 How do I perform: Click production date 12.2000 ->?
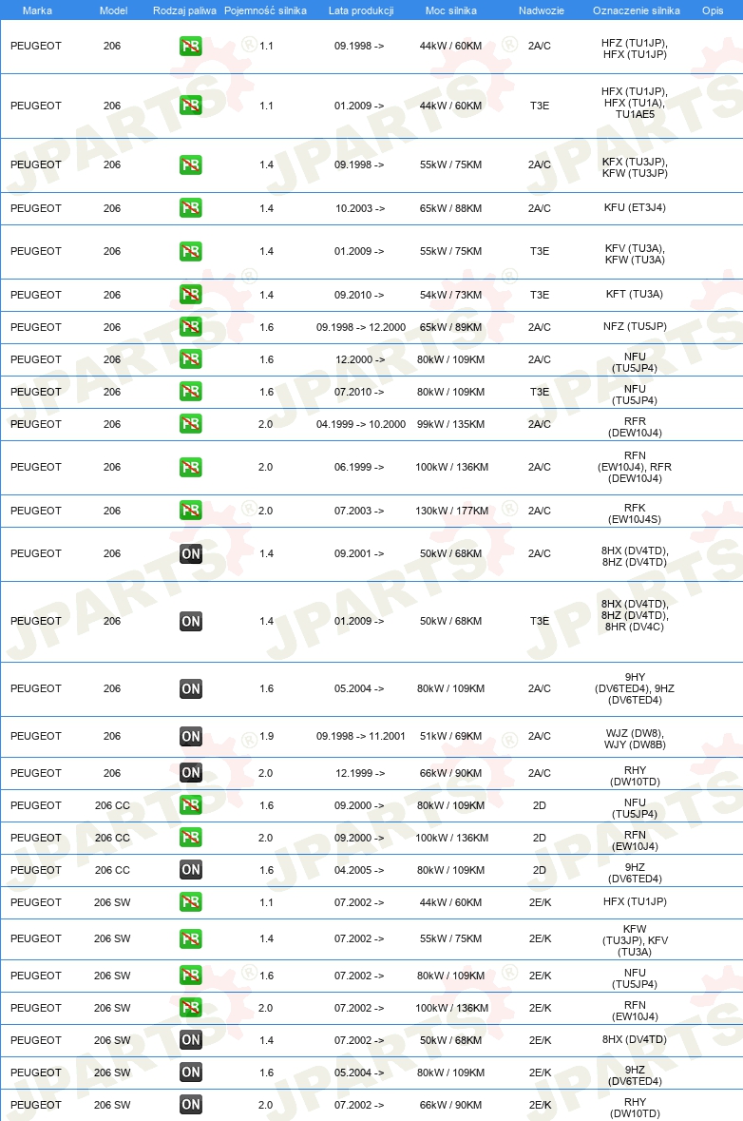pos(359,359)
